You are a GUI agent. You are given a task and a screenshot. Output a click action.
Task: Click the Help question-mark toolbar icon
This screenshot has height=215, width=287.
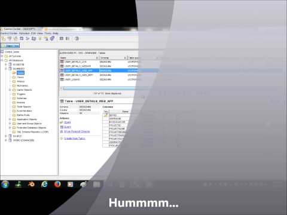point(77,38)
